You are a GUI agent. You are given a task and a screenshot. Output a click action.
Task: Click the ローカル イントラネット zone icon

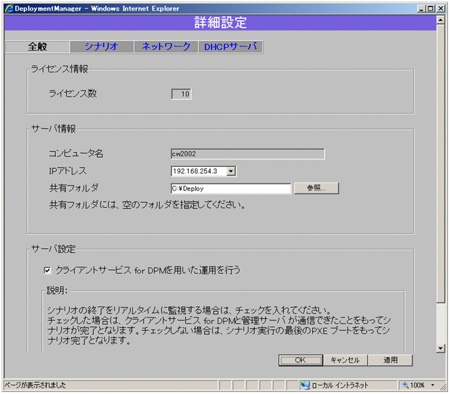pyautogui.click(x=305, y=385)
